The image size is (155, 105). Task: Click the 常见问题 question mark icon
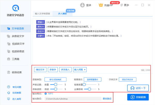pyautogui.click(x=9, y=87)
